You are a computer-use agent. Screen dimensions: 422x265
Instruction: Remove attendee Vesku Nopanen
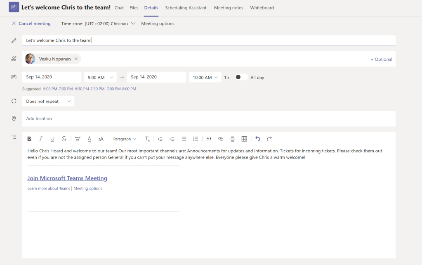tap(76, 59)
